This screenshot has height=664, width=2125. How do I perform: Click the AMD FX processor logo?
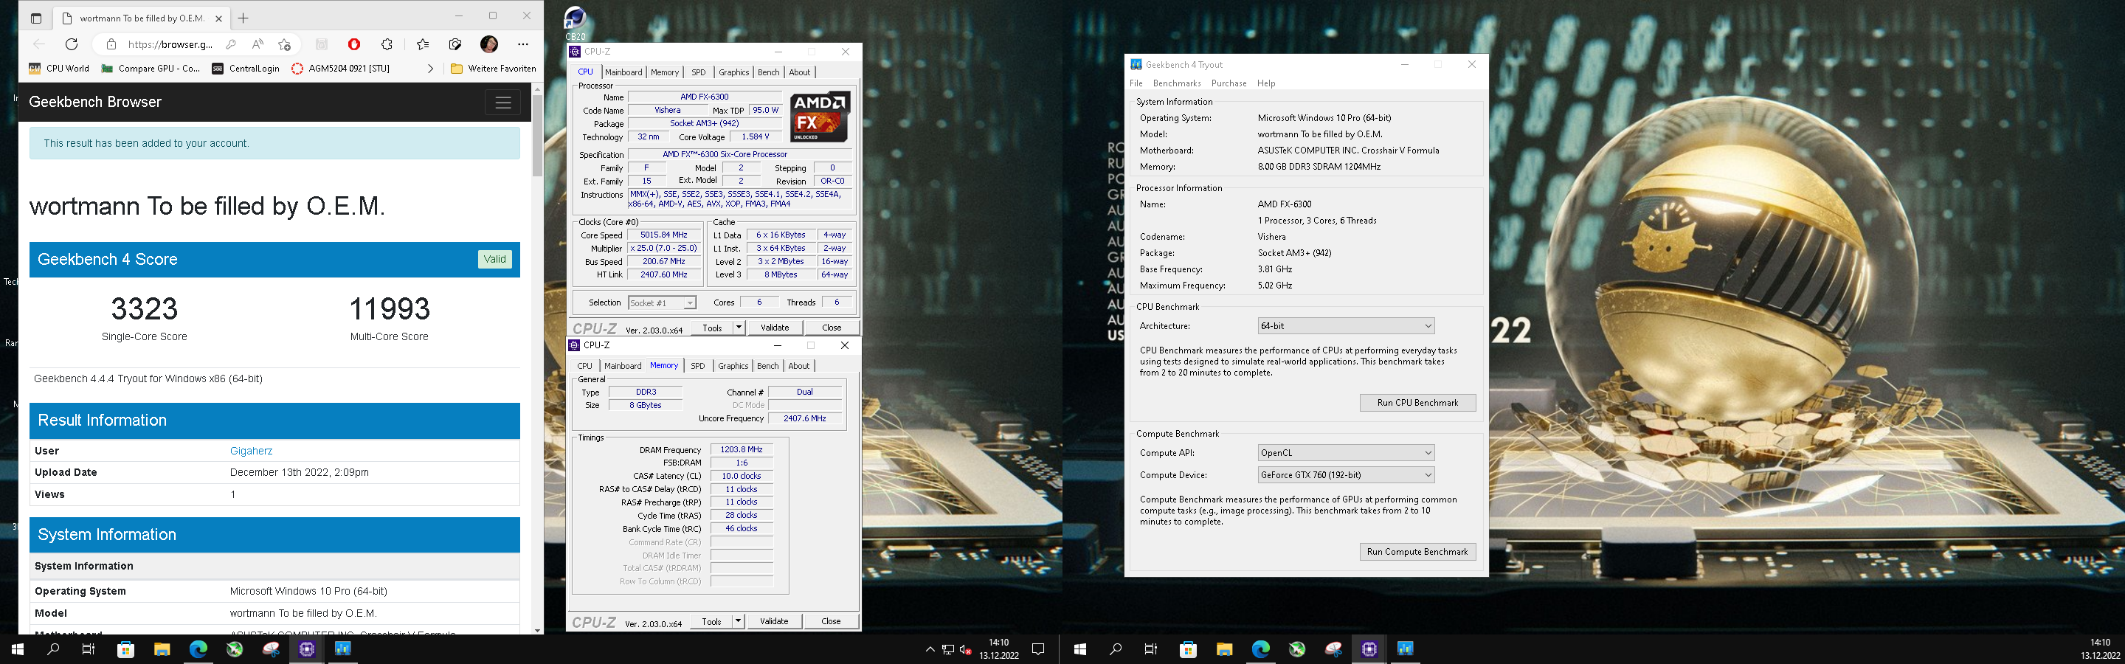pos(820,117)
